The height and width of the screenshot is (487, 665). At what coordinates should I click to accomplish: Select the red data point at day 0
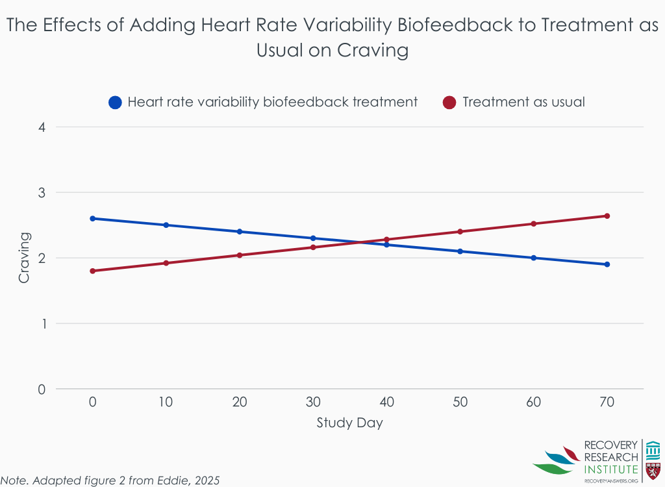coord(93,271)
